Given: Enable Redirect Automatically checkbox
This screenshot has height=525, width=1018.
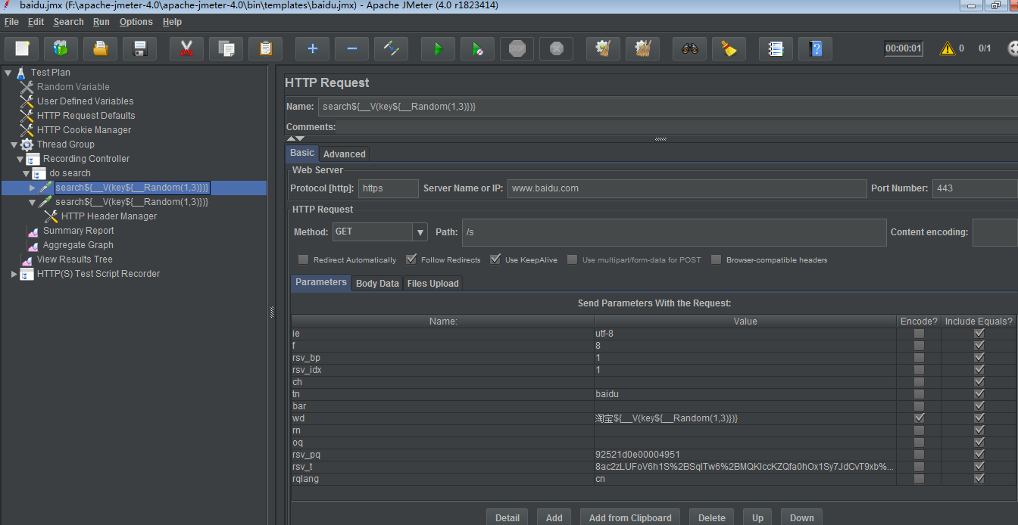Looking at the screenshot, I should click(304, 259).
